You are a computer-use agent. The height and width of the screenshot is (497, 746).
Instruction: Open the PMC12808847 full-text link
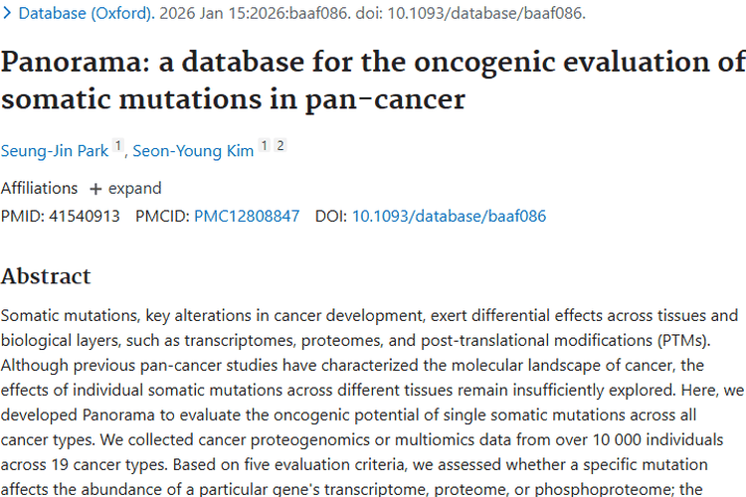[x=247, y=216]
